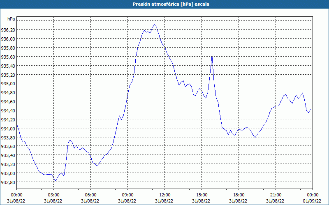
Task: Click the 15:00 time label
Action: 202,195
